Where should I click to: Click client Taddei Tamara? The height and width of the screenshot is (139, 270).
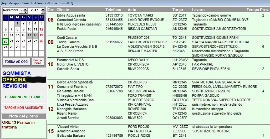[x=68, y=42]
